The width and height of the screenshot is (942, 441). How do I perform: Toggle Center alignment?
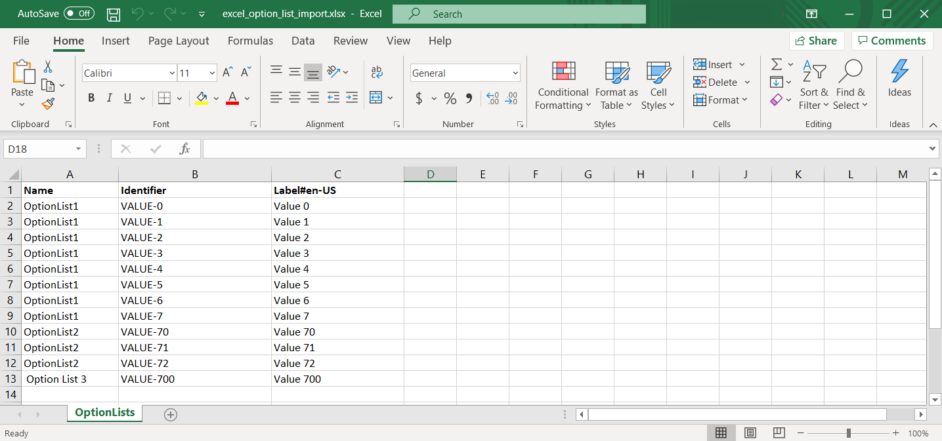tap(294, 97)
